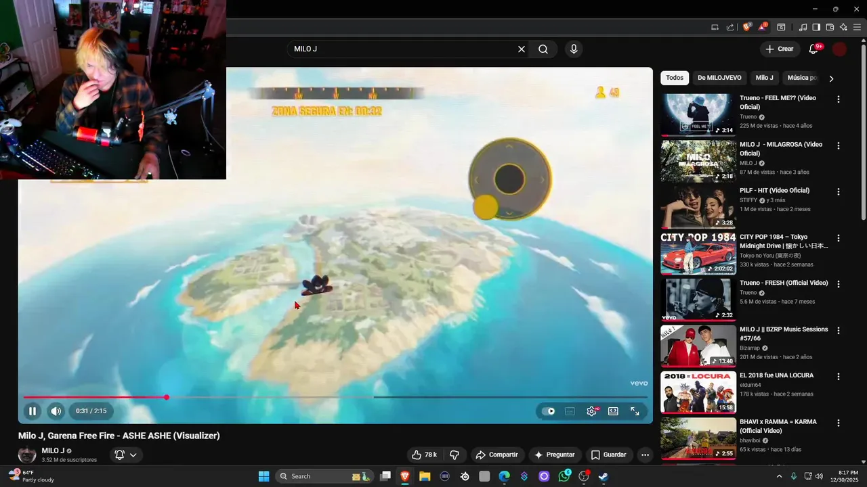The height and width of the screenshot is (487, 867).
Task: Open Steam from the taskbar
Action: pyautogui.click(x=603, y=476)
